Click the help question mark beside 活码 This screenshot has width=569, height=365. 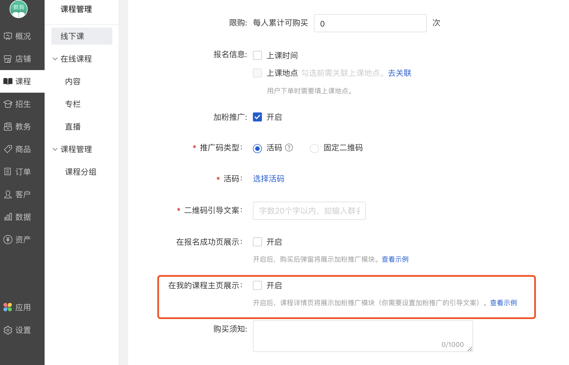[x=289, y=147]
